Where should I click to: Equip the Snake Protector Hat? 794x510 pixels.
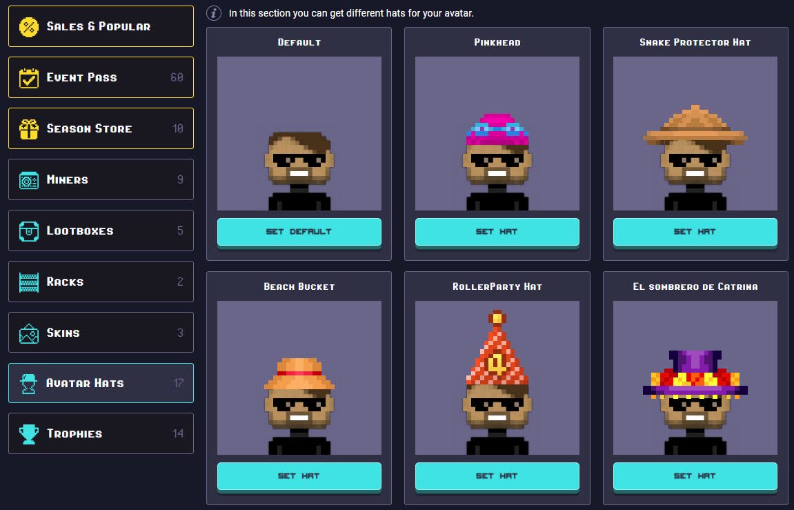[x=695, y=232]
